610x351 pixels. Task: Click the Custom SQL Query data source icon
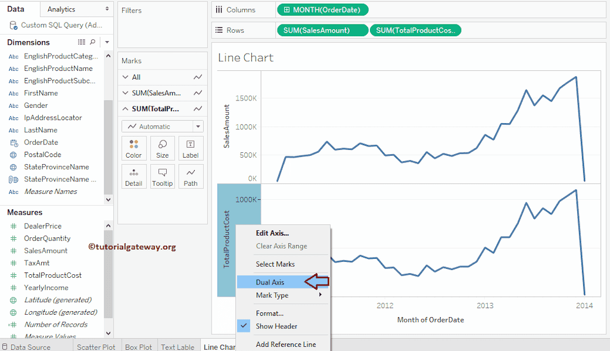(13, 25)
